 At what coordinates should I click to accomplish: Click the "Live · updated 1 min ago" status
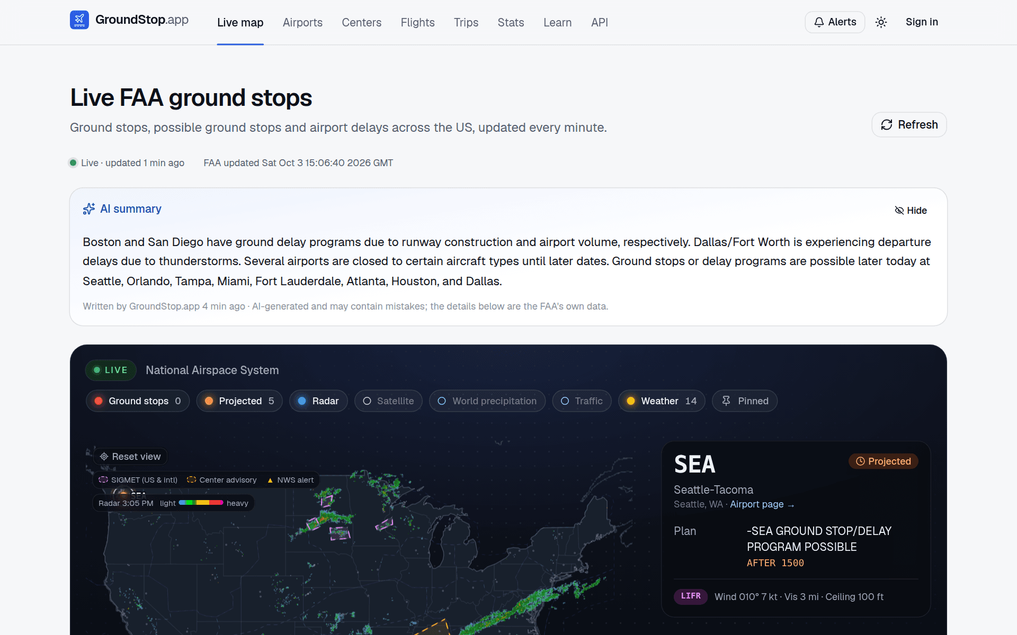[127, 163]
